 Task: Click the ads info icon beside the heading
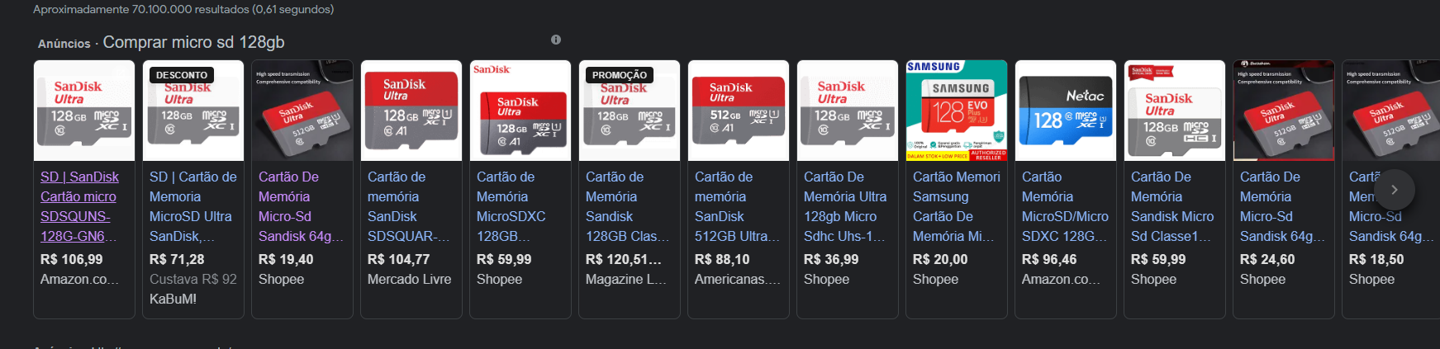point(556,40)
